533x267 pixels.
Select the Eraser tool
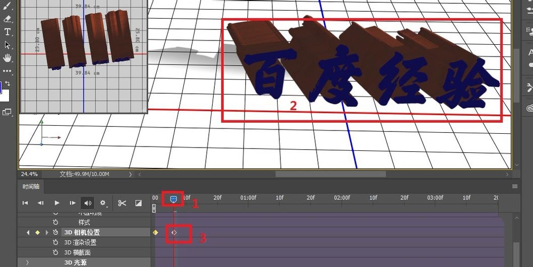coord(7,19)
